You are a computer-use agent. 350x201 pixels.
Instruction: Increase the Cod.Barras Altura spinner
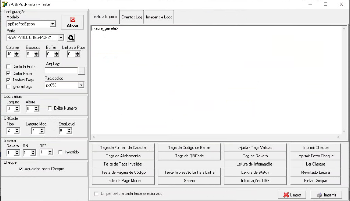click(36, 107)
